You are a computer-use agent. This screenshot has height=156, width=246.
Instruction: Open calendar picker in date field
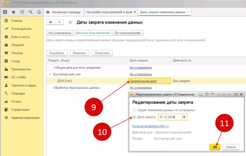184,117
